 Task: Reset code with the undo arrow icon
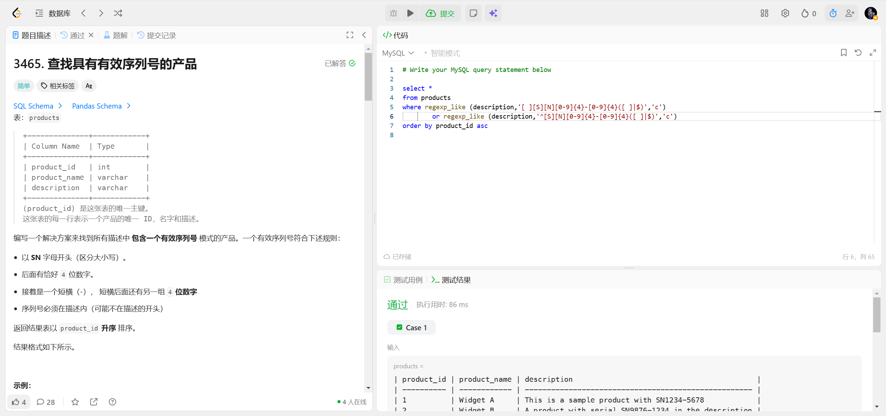pos(858,53)
